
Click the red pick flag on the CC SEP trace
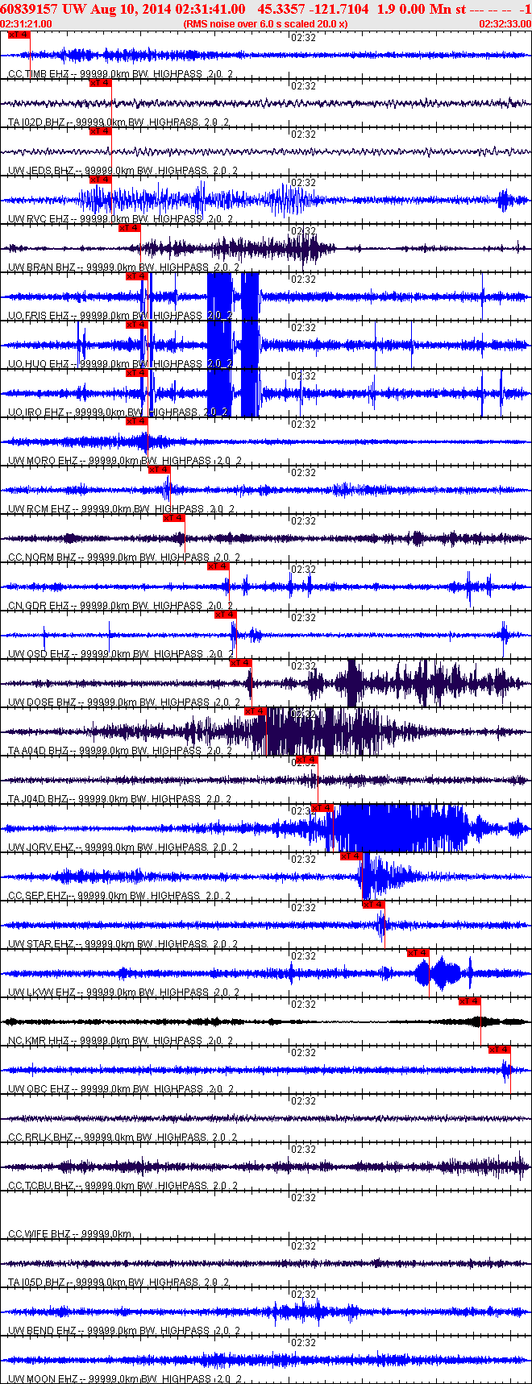coord(351,856)
